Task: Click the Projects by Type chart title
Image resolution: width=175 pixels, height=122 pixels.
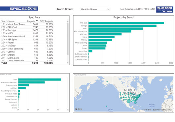Action: click(x=6, y=75)
